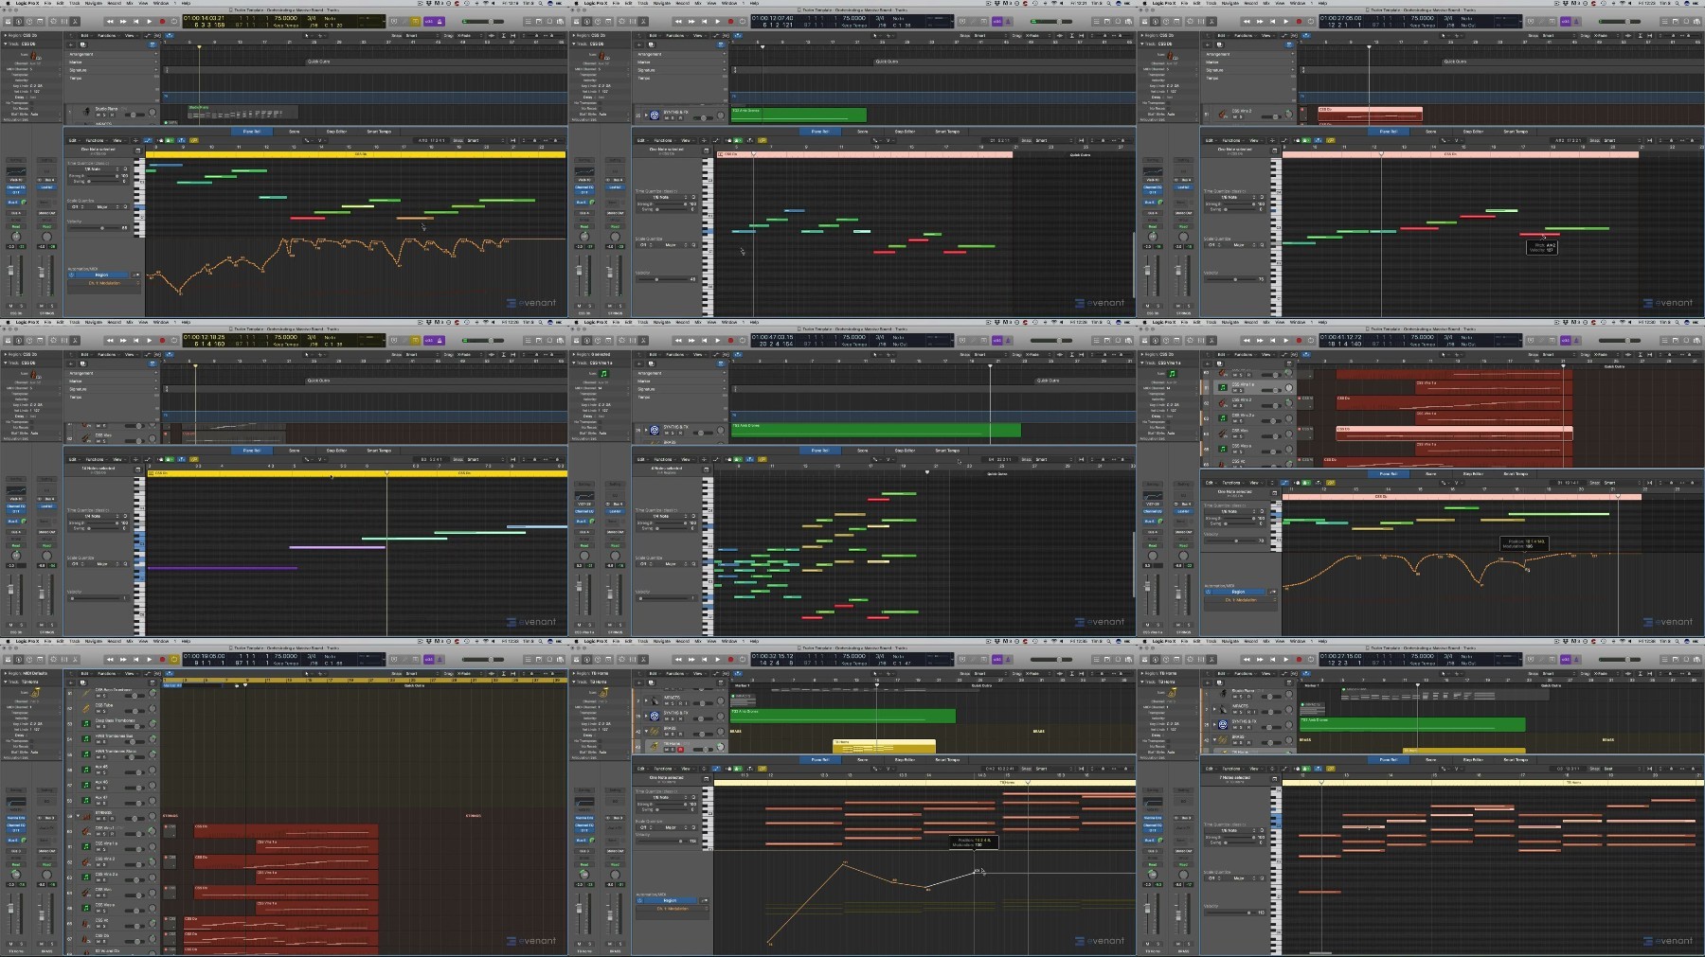This screenshot has width=1705, height=957.
Task: Disable record-enable on T8 Horns track in the bottom-center panel
Action: coord(680,750)
